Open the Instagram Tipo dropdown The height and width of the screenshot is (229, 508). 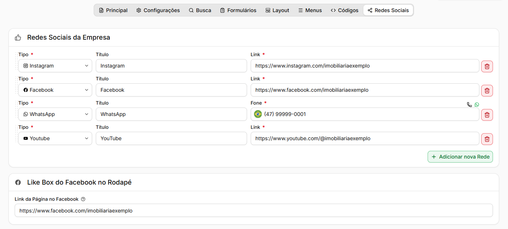click(x=55, y=66)
